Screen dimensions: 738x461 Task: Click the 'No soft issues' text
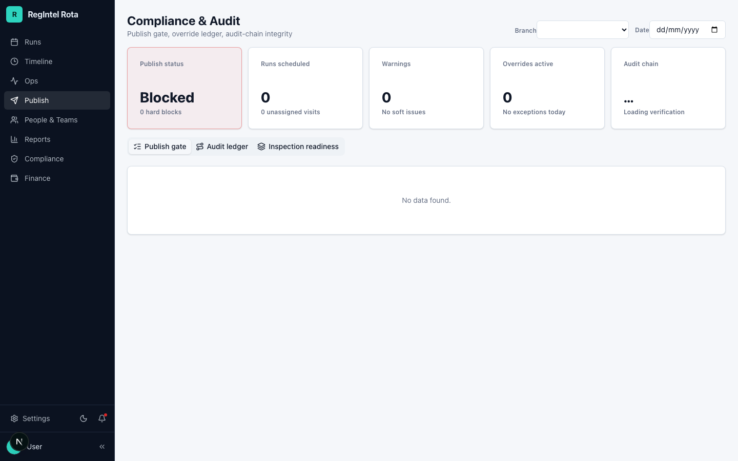pos(403,112)
